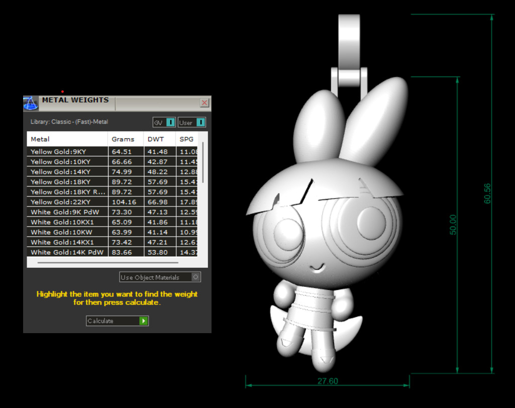Click the 27.60 width dimension label
Screen dimensions: 515x408
click(x=328, y=381)
